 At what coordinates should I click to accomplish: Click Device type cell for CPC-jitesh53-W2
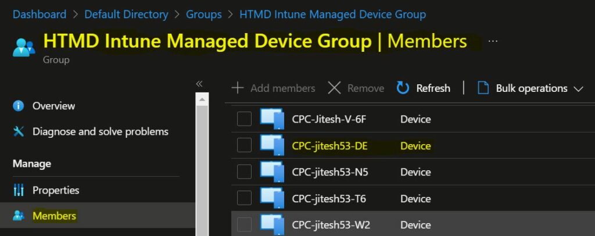coord(415,225)
